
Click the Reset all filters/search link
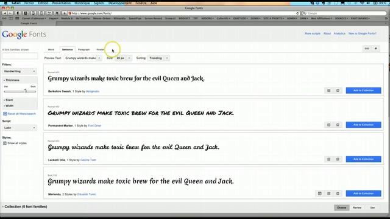tap(22, 114)
